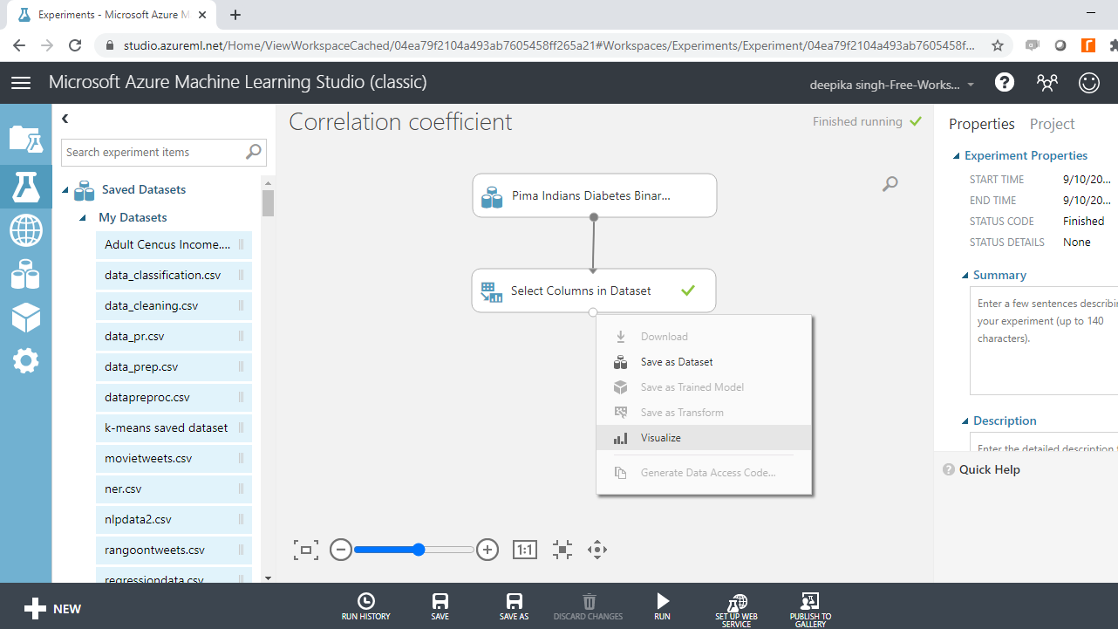1118x629 pixels.
Task: Choose Save as Dataset in context menu
Action: pos(704,361)
